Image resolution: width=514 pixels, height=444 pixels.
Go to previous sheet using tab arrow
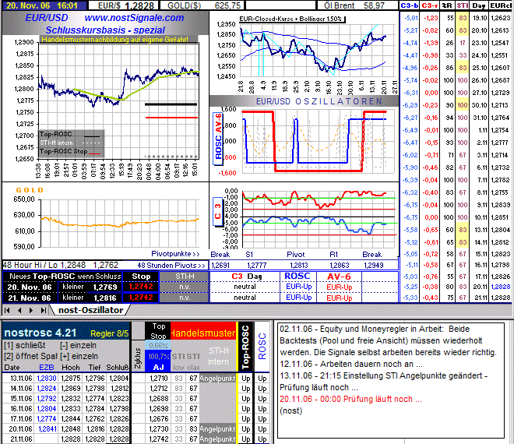tap(19, 310)
